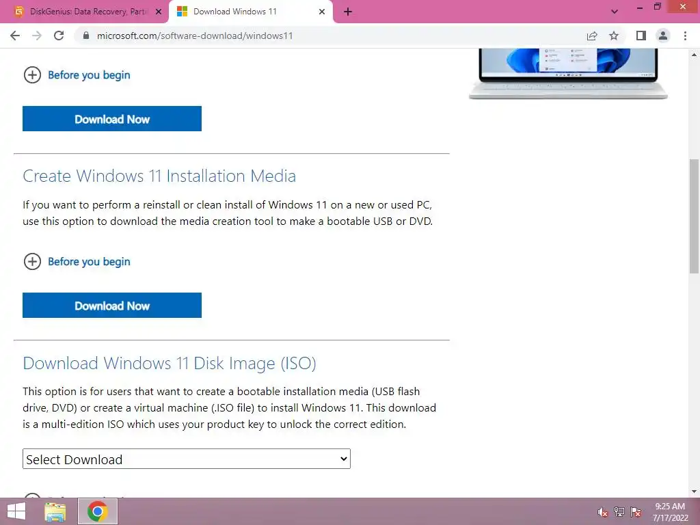The image size is (700, 525).
Task: Click the laptop product image
Action: 568,74
